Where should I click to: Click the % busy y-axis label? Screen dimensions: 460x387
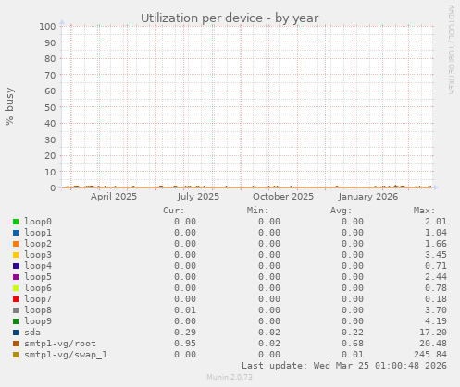coord(9,106)
